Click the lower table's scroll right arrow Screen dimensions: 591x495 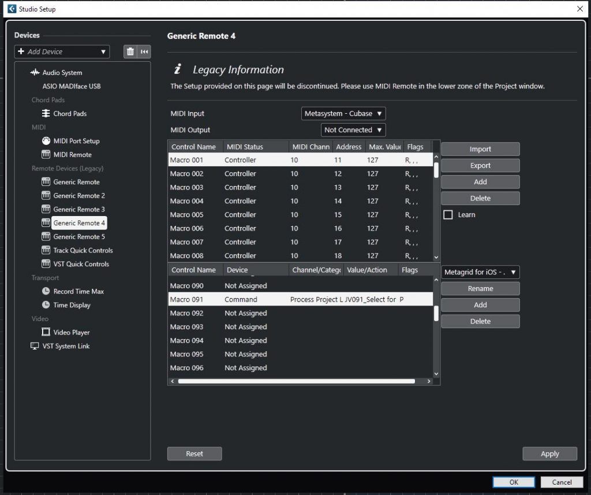coord(429,381)
